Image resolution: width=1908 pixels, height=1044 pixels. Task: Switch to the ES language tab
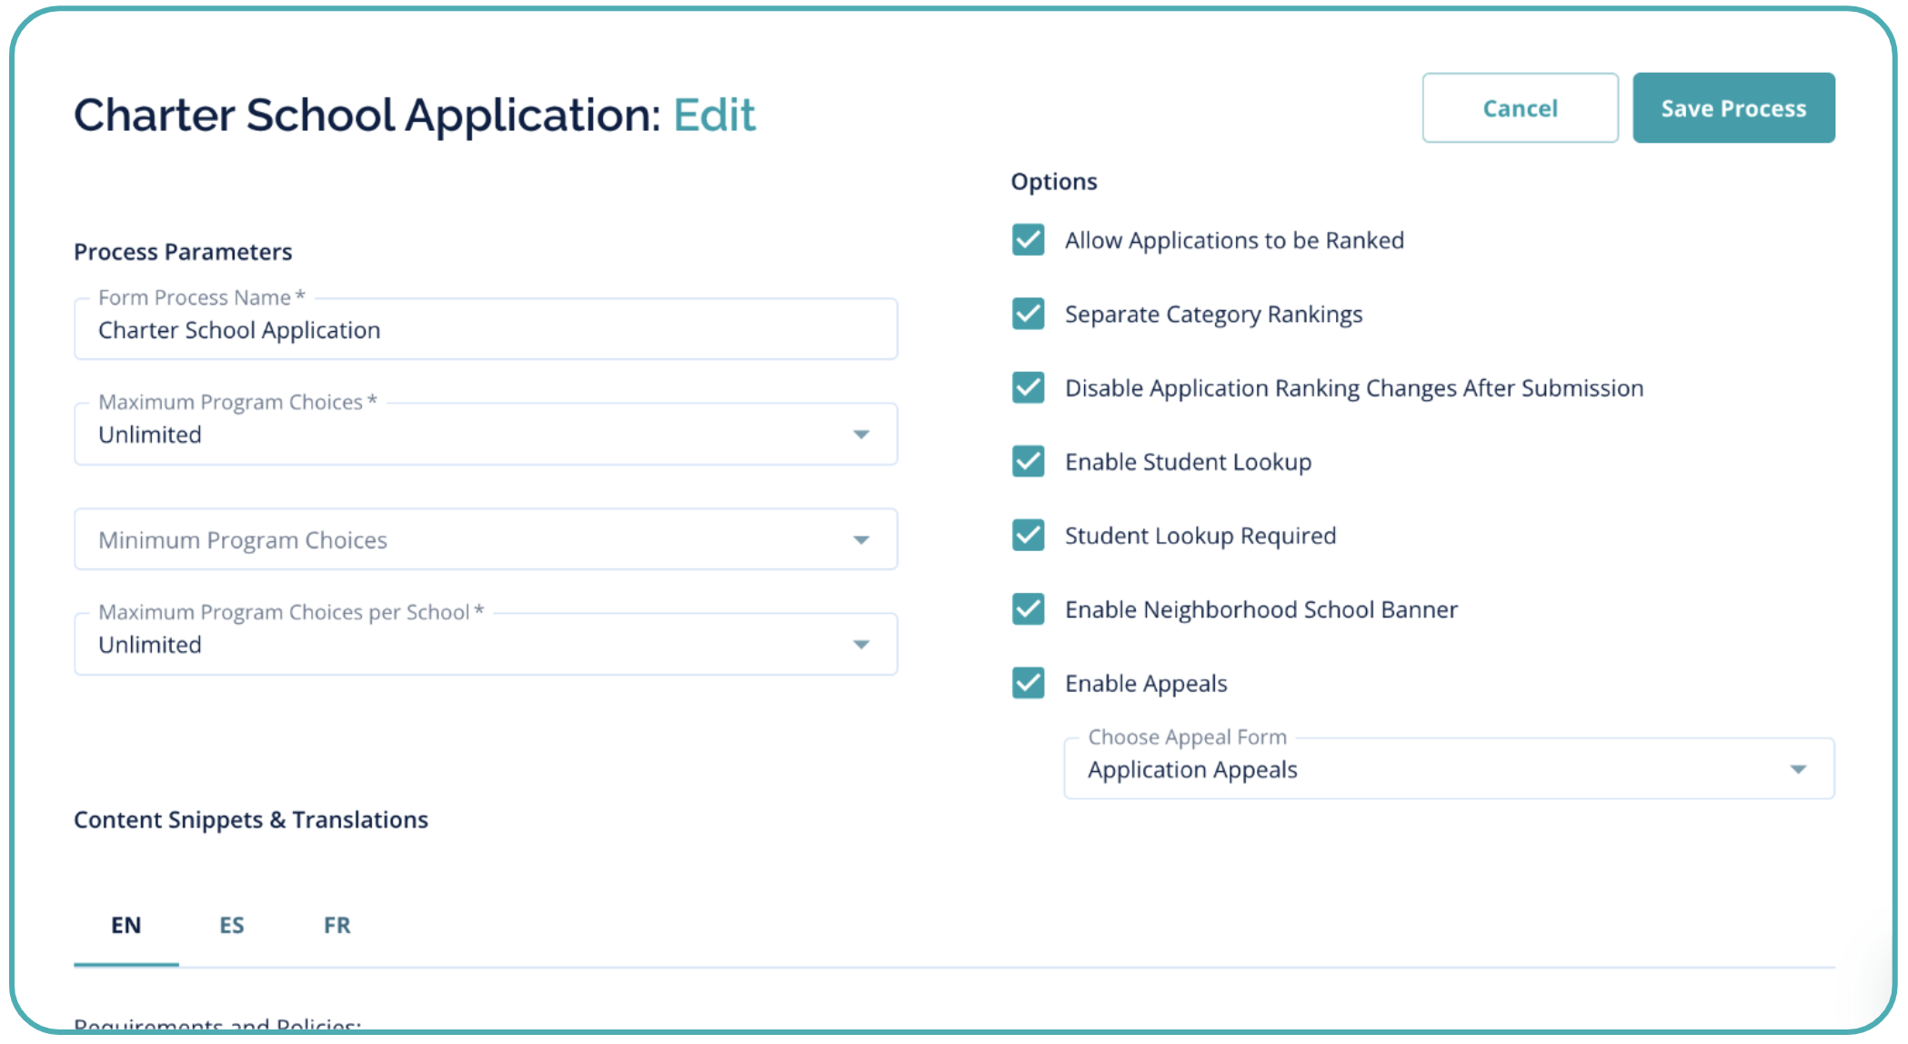pyautogui.click(x=232, y=925)
